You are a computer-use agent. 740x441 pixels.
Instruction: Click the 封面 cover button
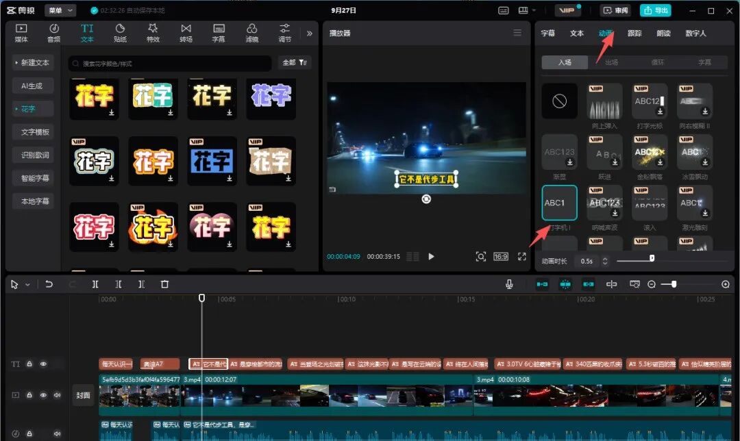pos(83,395)
